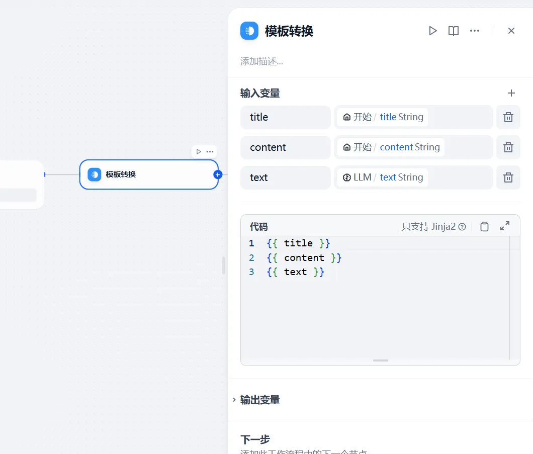Delete the content input variable
The height and width of the screenshot is (454, 533).
(508, 147)
